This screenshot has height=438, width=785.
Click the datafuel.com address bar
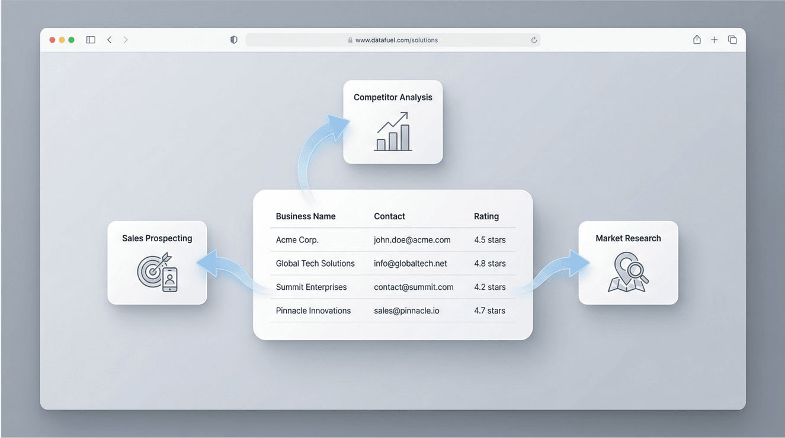[x=393, y=40]
